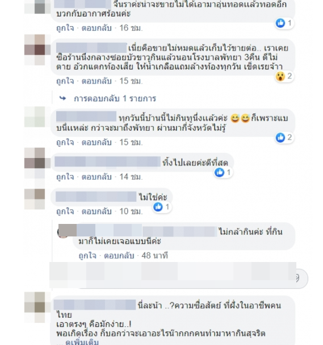Click ถูกใจ under the 14 ชม. comment

point(65,177)
